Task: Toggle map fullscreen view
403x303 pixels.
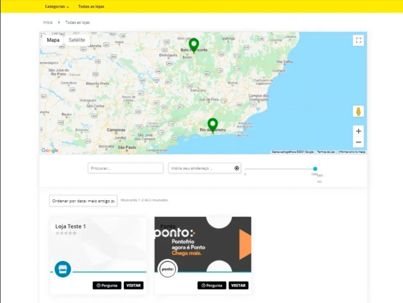Action: [x=358, y=40]
